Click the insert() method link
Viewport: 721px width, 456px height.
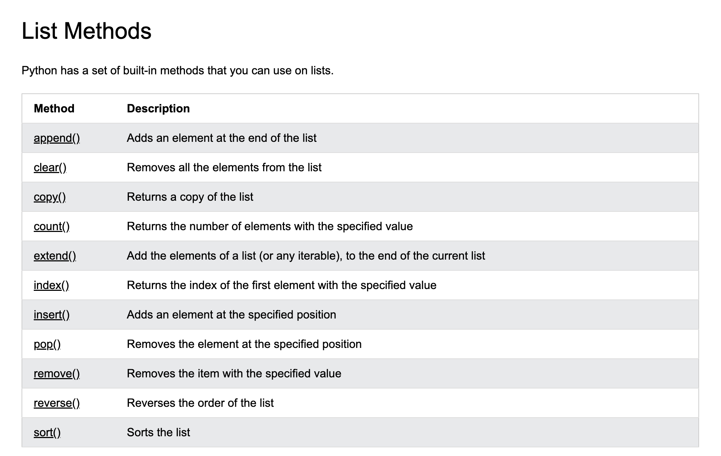click(52, 315)
